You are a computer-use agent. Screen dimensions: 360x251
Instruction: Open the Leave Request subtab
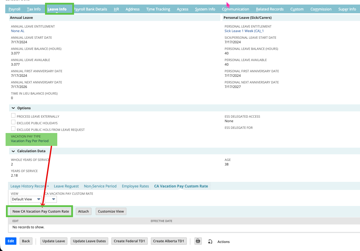click(x=66, y=186)
